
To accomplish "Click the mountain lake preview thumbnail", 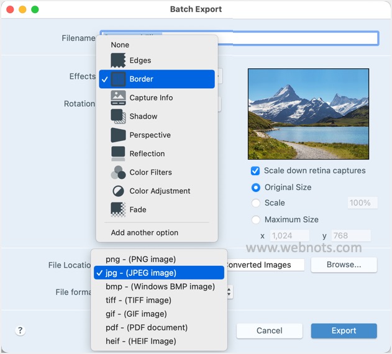I will (x=308, y=114).
